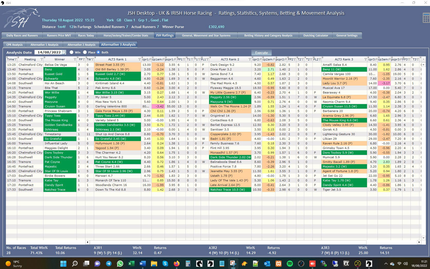The height and width of the screenshot is (269, 430).
Task: Open T2 column filter dropdown
Action: pos(302,59)
